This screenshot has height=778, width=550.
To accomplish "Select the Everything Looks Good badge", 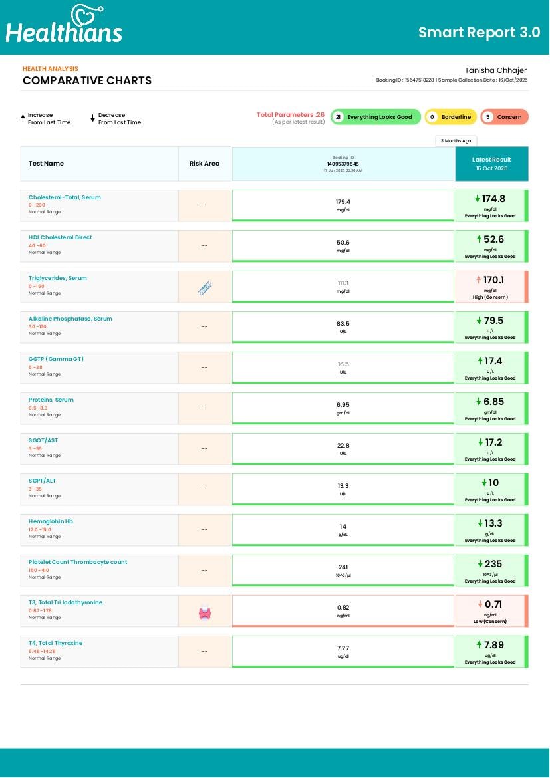I will [376, 117].
